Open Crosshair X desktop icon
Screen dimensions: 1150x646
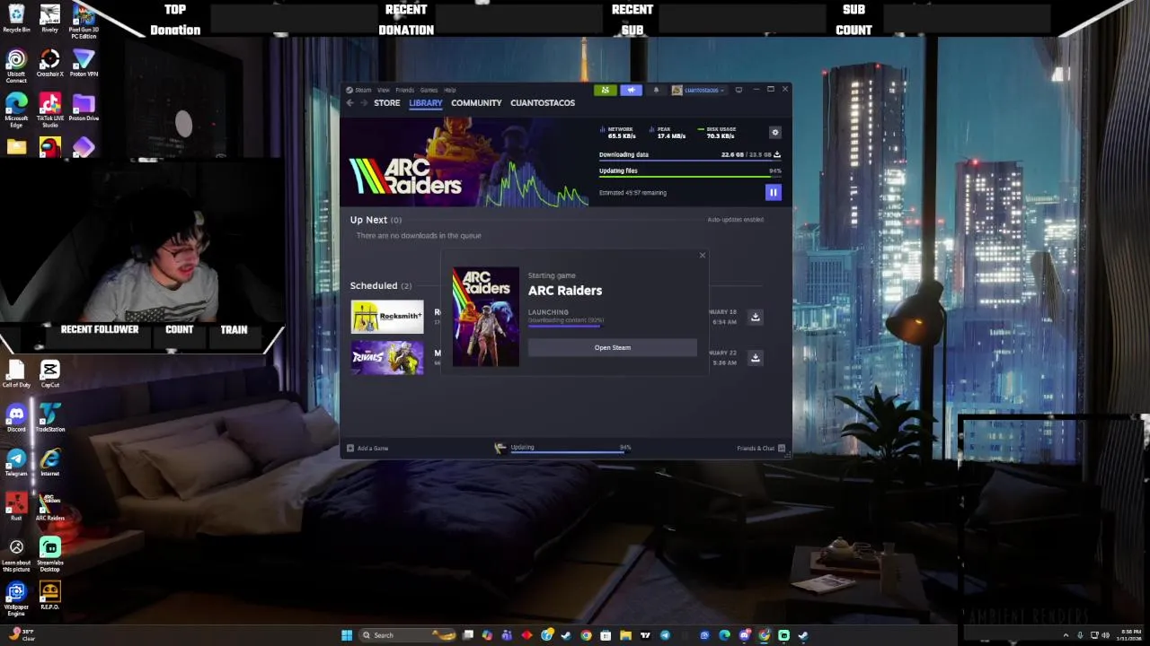pos(49,63)
